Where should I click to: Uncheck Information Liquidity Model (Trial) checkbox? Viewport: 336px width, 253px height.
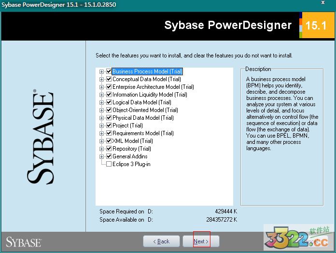[x=109, y=95]
